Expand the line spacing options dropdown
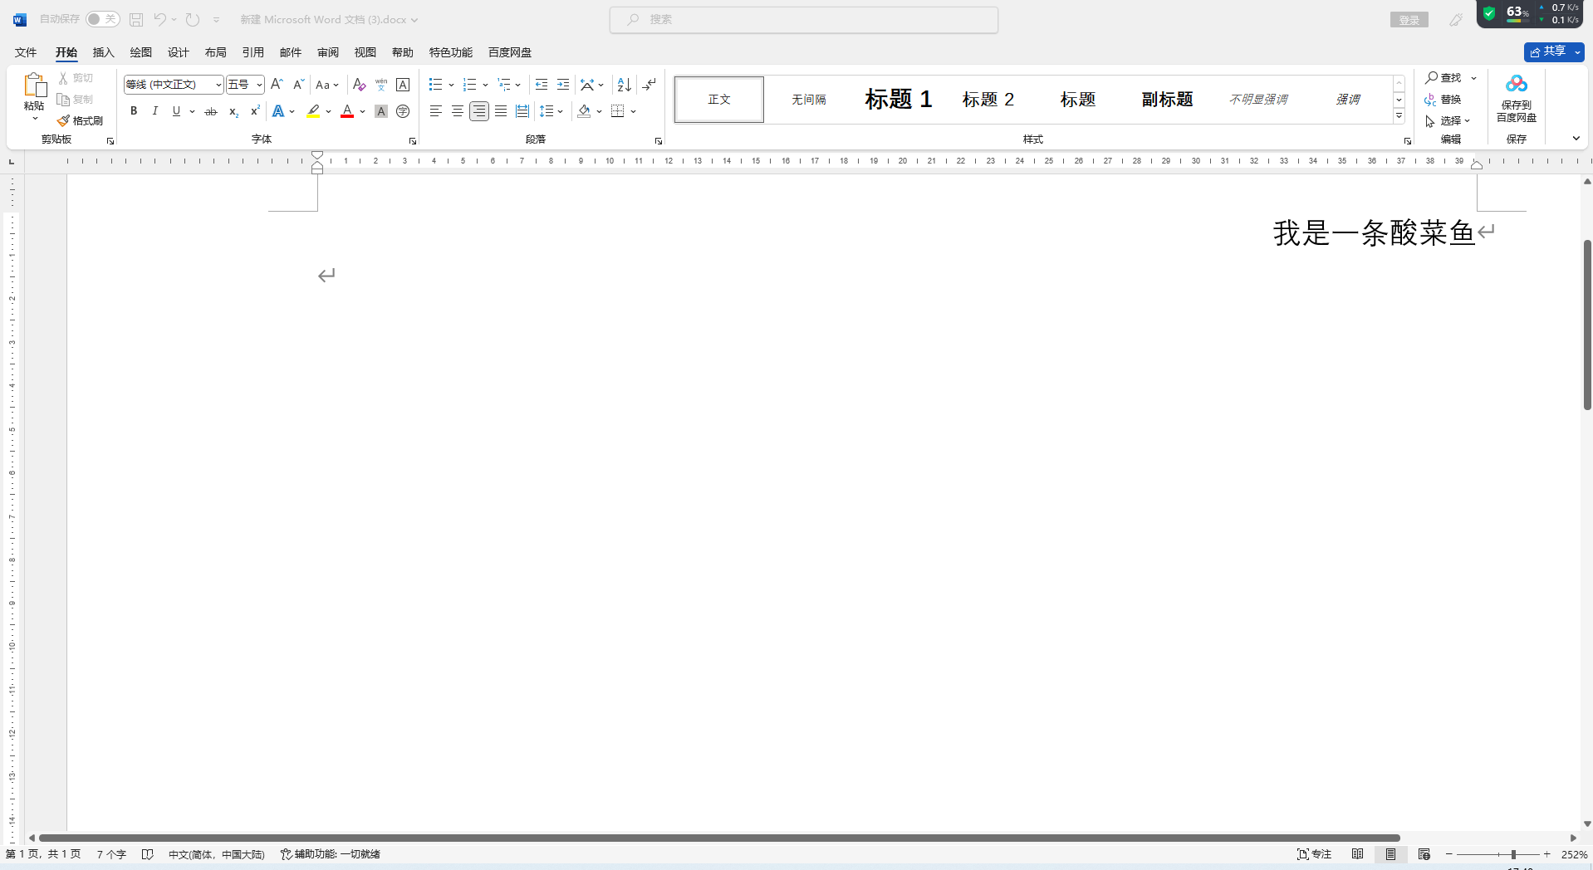This screenshot has width=1593, height=870. click(x=560, y=110)
